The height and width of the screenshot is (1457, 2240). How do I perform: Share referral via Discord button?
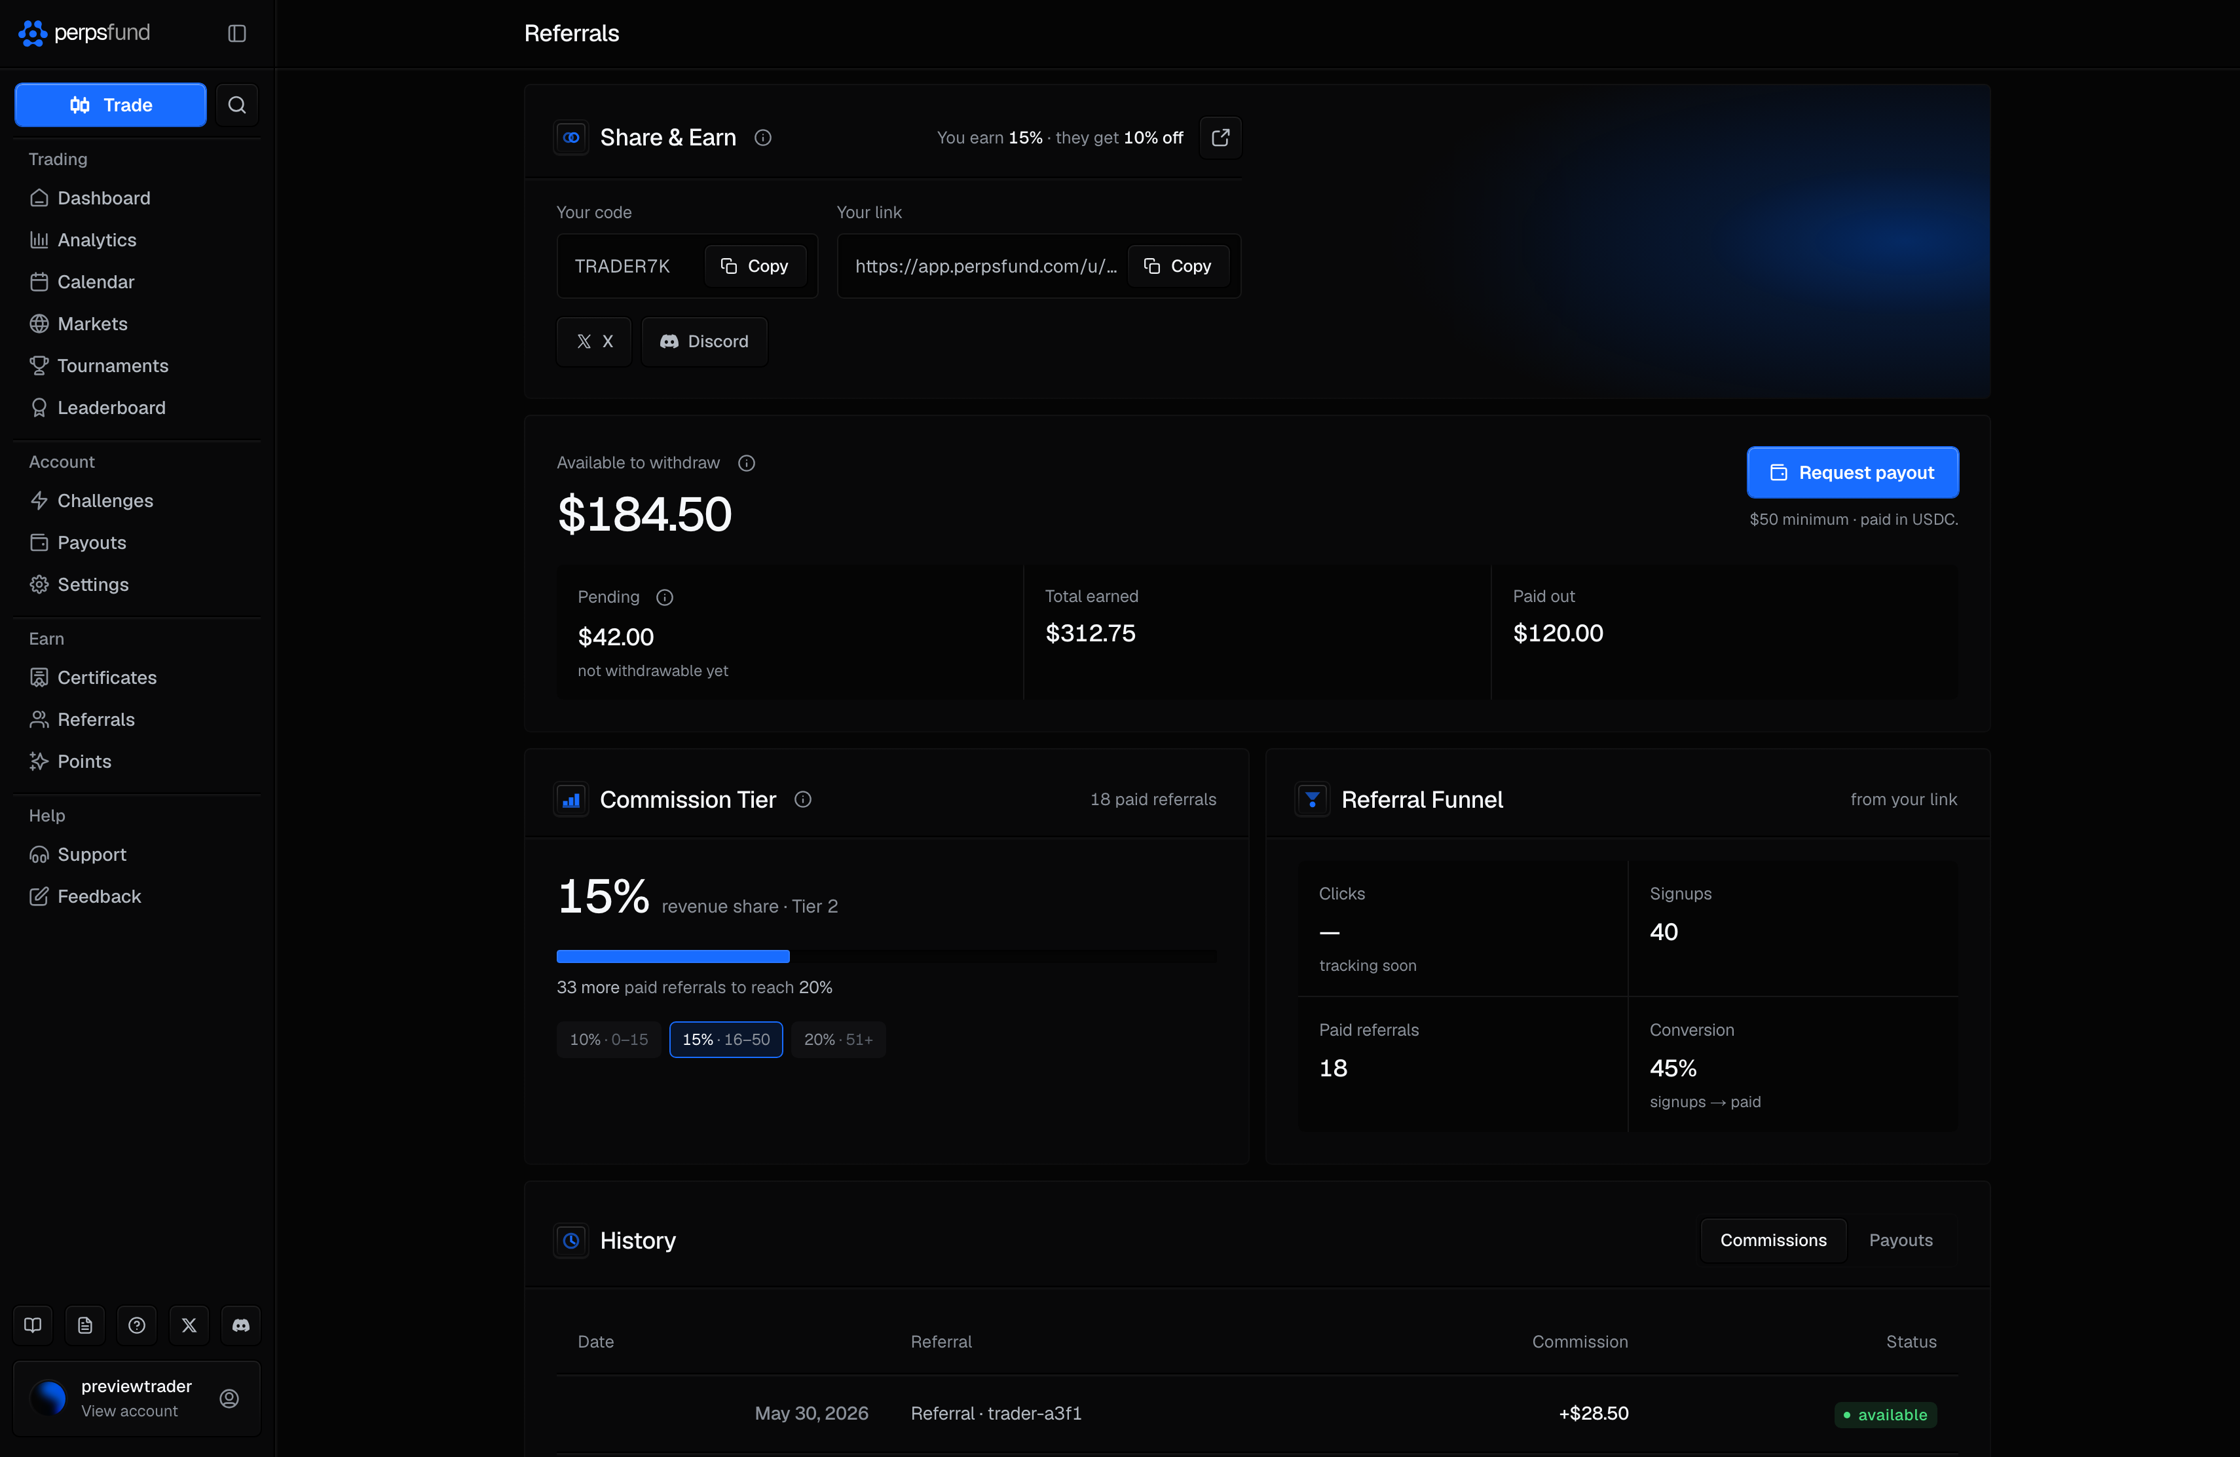[704, 342]
